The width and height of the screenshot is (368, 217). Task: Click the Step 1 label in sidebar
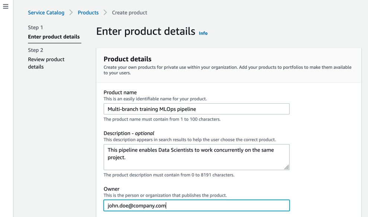[35, 27]
